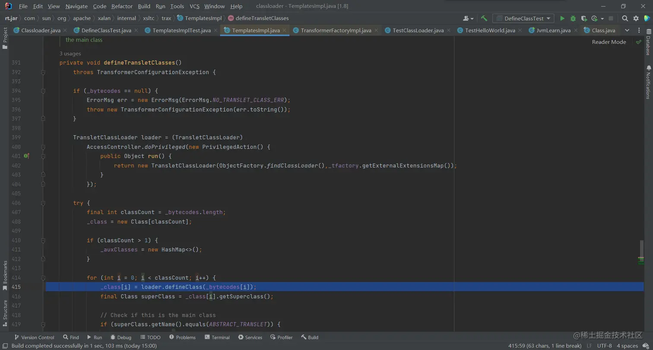653x350 pixels.
Task: Open the Find tool window
Action: coord(71,337)
